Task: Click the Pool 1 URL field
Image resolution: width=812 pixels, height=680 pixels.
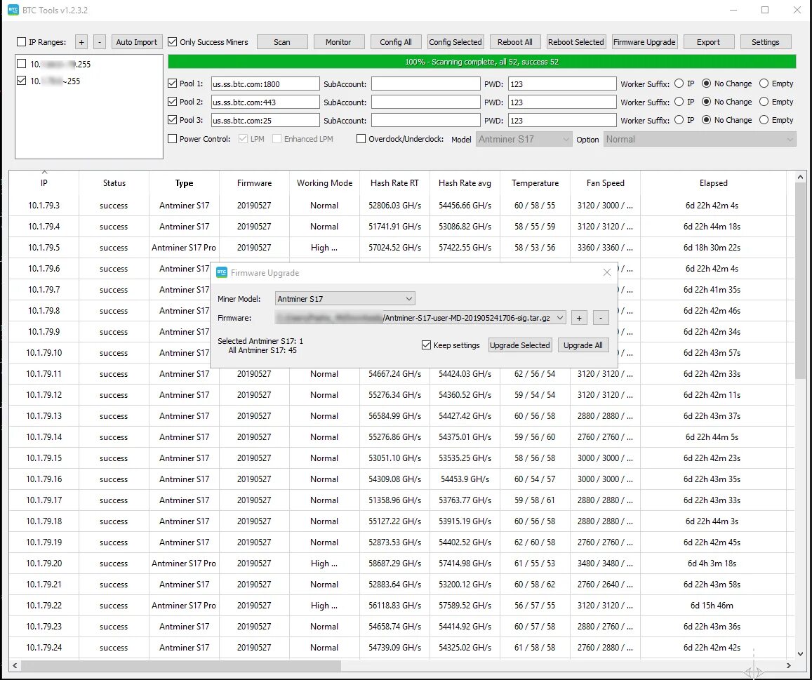Action: (265, 84)
